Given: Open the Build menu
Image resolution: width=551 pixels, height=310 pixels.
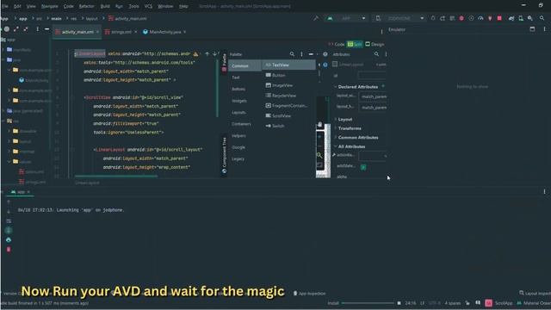Looking at the screenshot, I should coord(105,6).
